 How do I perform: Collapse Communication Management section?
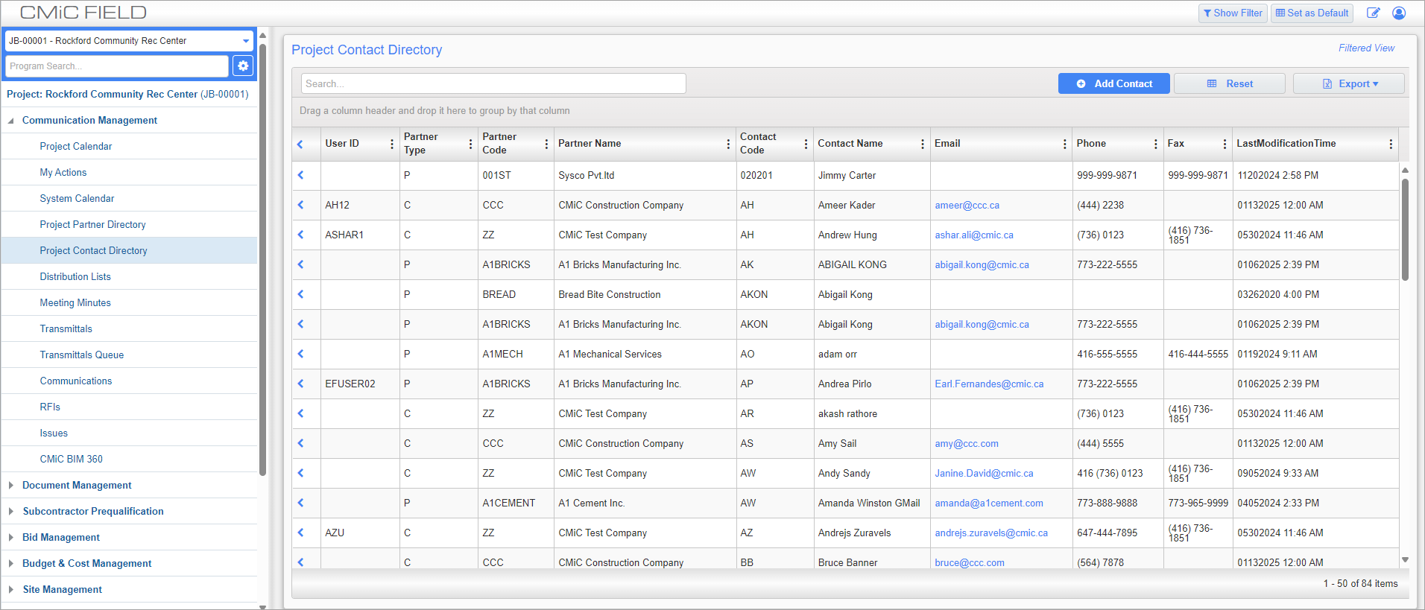point(11,121)
